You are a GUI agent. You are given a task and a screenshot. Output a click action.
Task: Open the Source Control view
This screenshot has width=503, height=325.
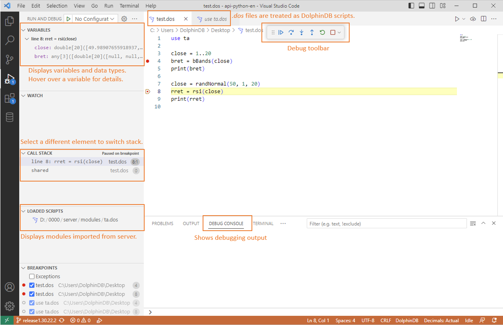[10, 59]
